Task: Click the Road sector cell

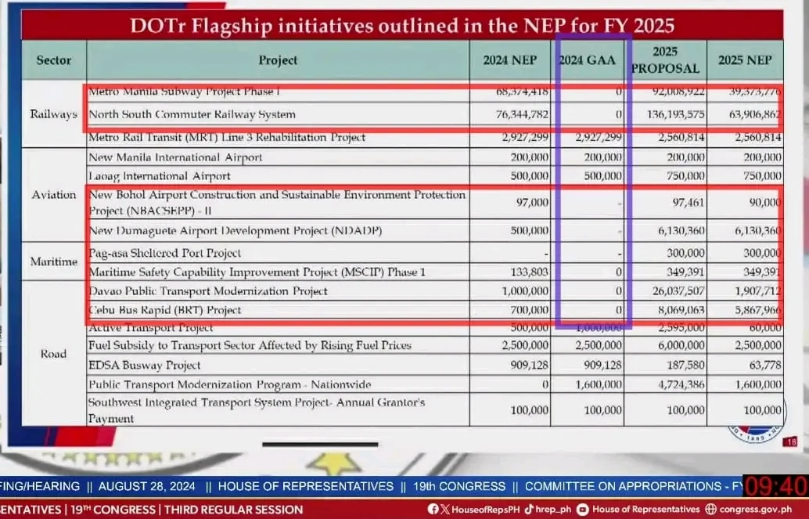Action: point(54,354)
